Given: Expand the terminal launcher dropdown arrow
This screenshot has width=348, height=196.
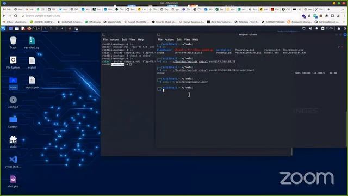Looking at the screenshot, I should [39, 28].
